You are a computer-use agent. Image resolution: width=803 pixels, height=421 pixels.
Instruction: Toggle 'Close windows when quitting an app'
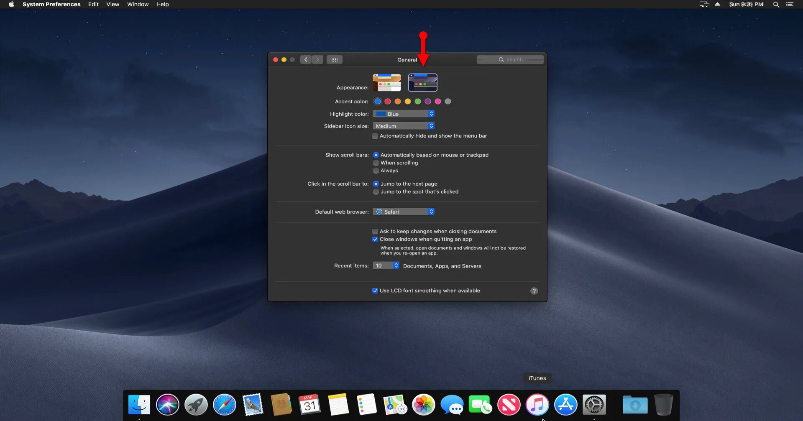(375, 240)
